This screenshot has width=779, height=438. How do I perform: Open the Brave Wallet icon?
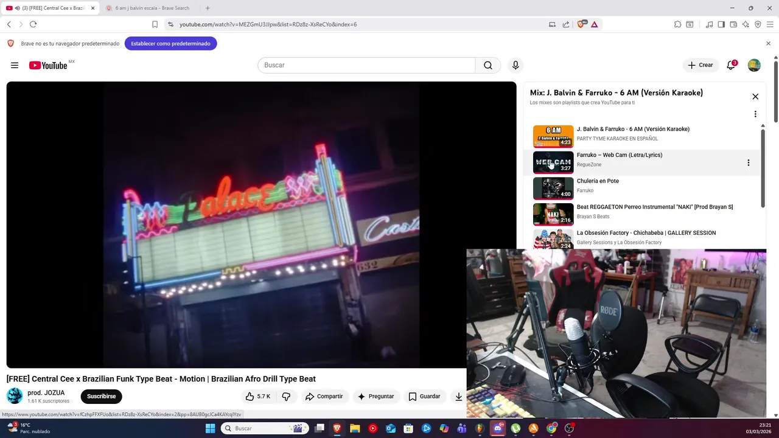coord(733,24)
